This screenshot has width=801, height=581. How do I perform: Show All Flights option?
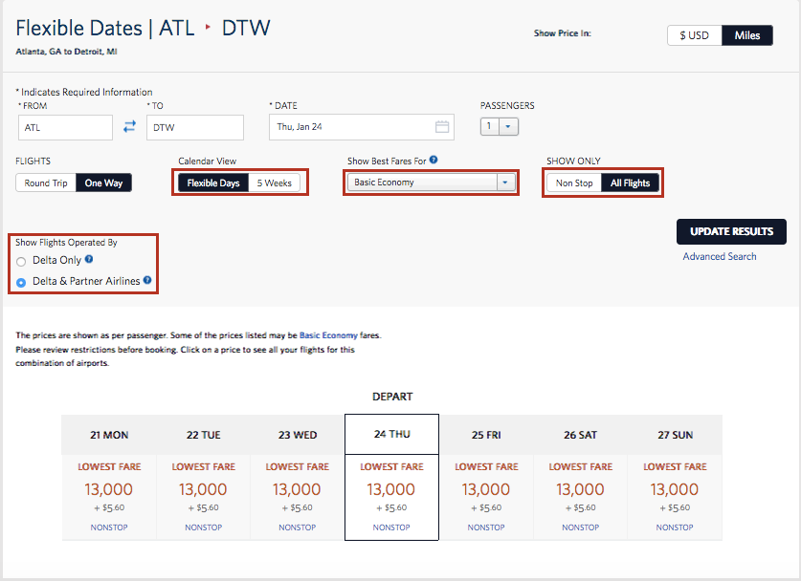pyautogui.click(x=630, y=183)
